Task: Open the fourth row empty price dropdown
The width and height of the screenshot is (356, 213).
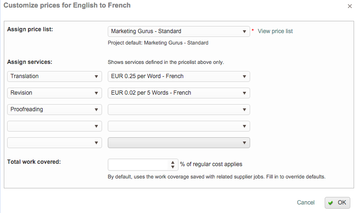Action: tap(178, 126)
